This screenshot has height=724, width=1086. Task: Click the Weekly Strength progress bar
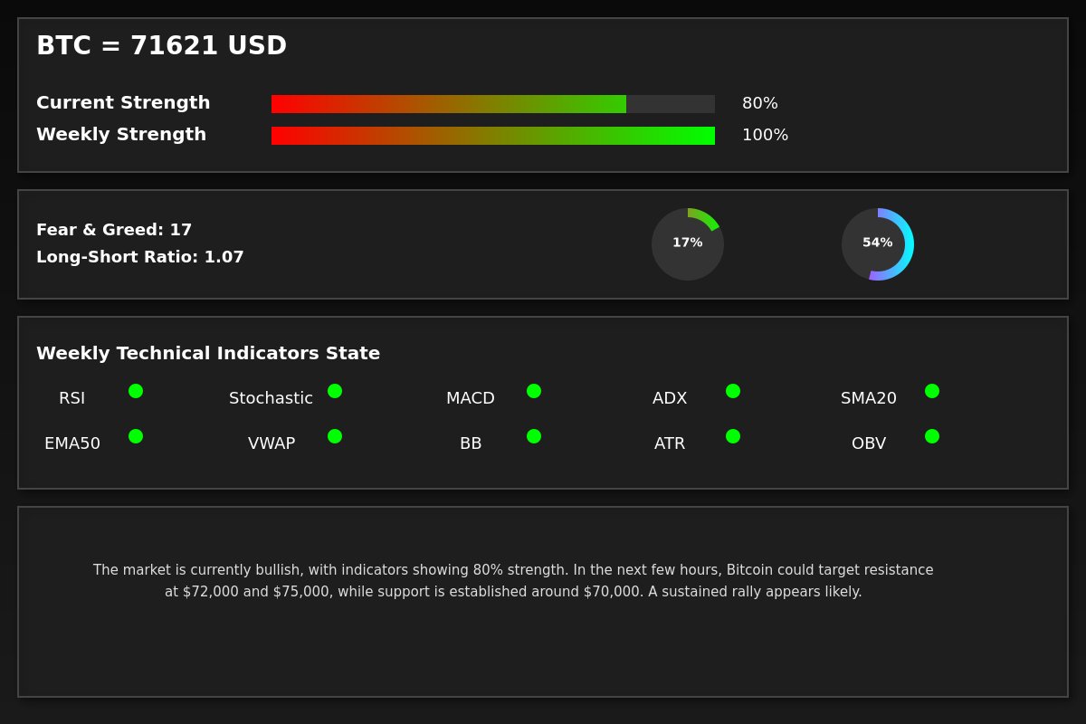click(x=493, y=136)
